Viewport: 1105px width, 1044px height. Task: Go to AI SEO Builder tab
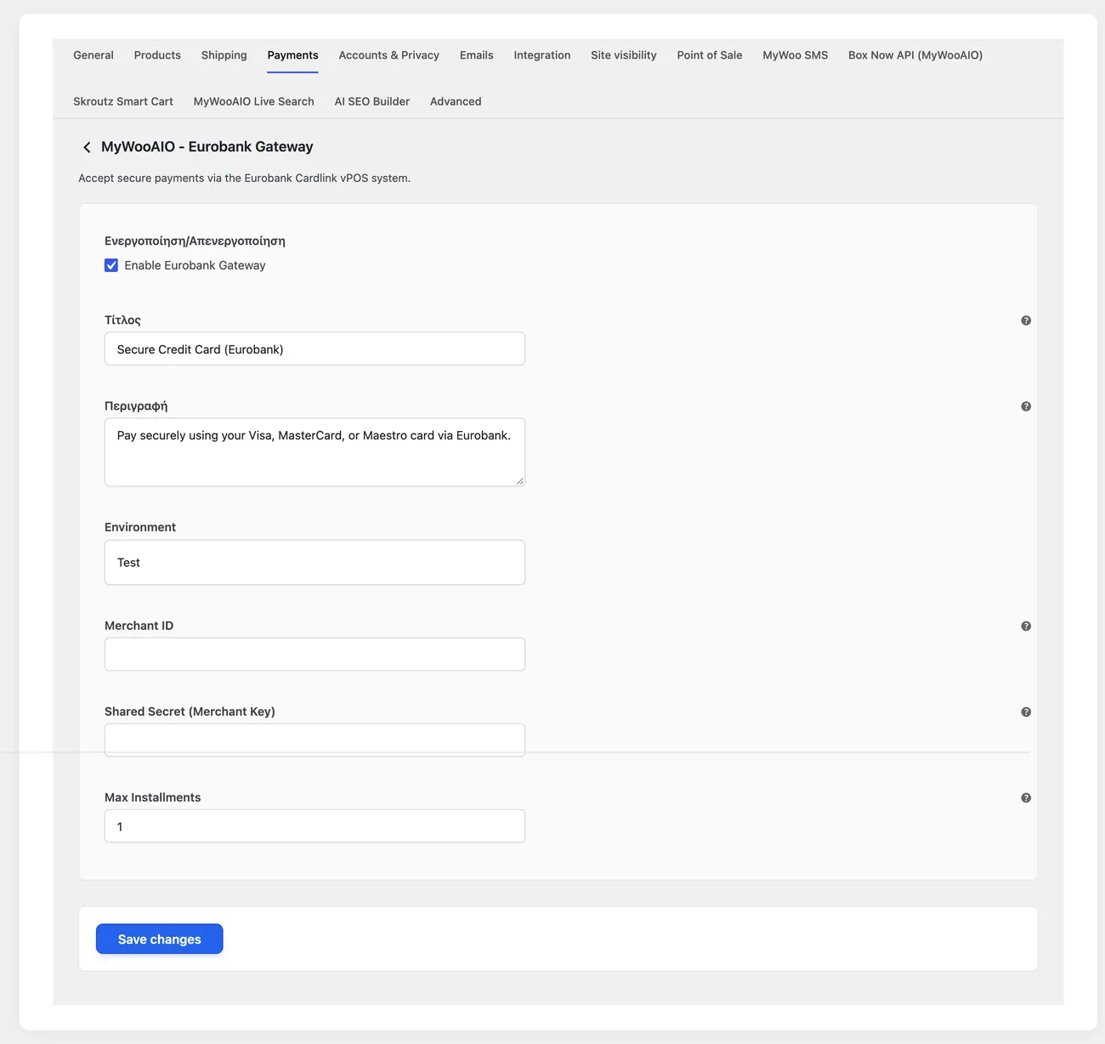point(372,101)
